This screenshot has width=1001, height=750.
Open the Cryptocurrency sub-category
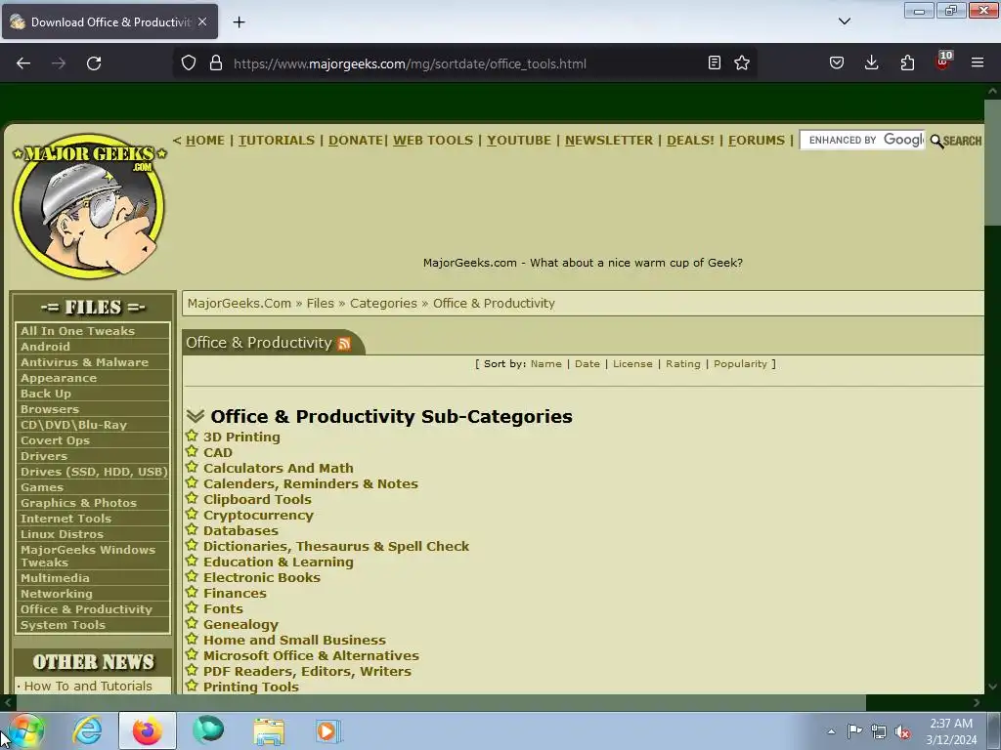pos(258,516)
